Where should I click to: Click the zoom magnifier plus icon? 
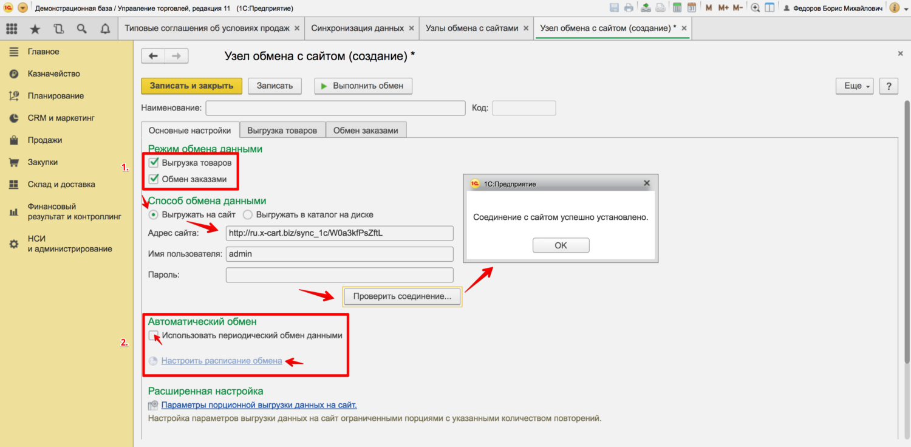click(x=756, y=8)
